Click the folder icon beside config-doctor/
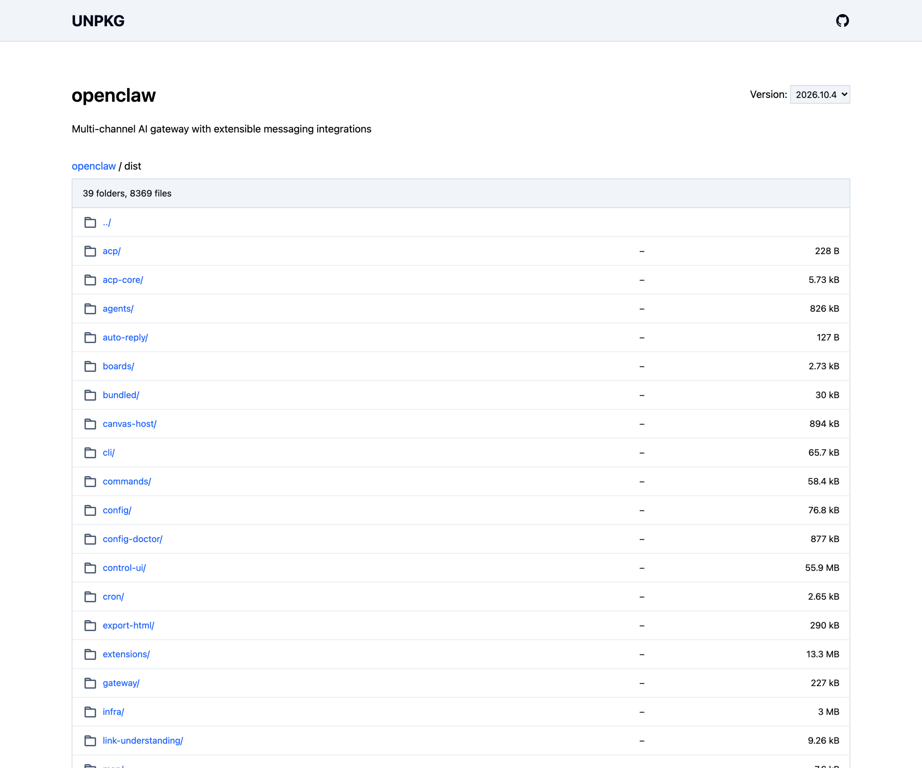Image resolution: width=922 pixels, height=768 pixels. click(x=90, y=539)
